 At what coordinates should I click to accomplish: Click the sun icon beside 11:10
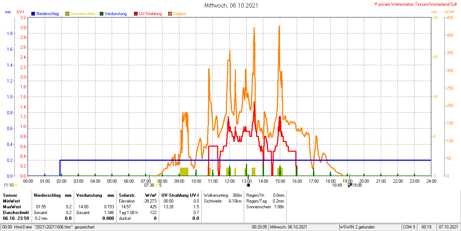pos(16,185)
